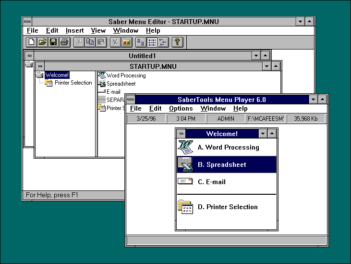Click the Print toolbar icon
Screen dimensions: 351x264
65,42
